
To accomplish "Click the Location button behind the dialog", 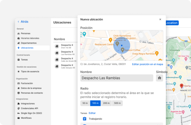I will click(x=172, y=23).
